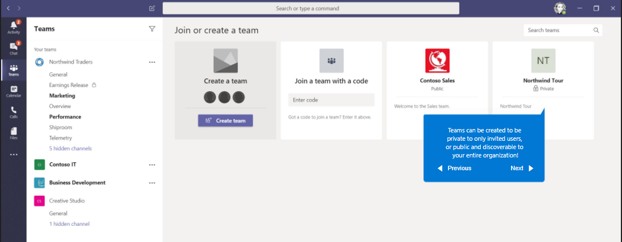The image size is (622, 242).
Task: Open more options for Business Development
Action: point(152,182)
